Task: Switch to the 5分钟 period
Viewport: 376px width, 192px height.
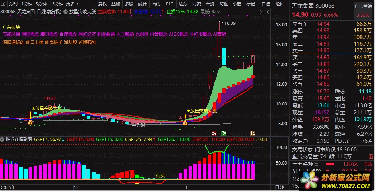Action: click(x=41, y=4)
